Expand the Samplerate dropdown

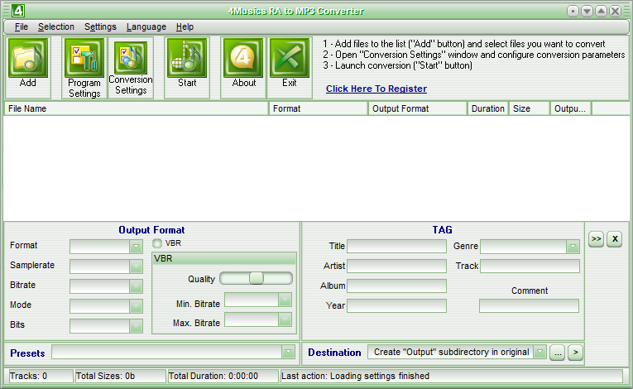point(136,267)
